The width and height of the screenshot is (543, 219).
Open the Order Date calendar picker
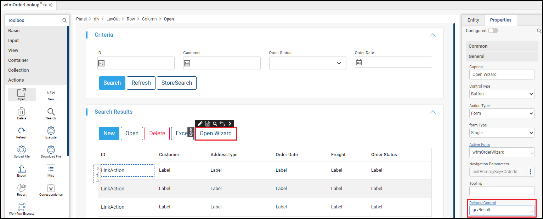(x=359, y=62)
